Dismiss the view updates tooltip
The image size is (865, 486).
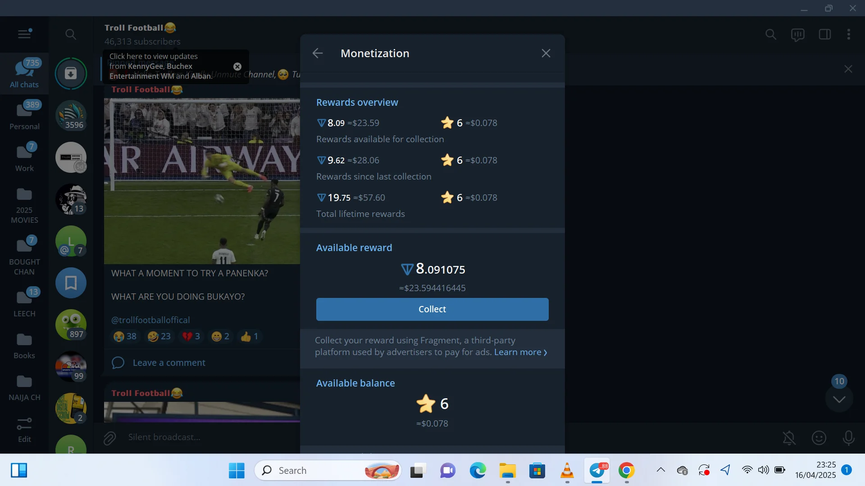click(x=237, y=66)
